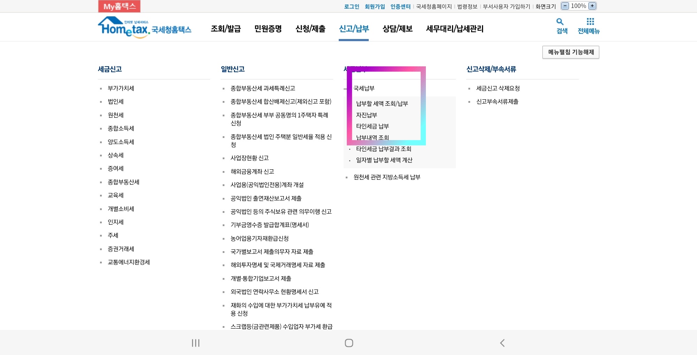Open 종합부동산세 과세특례신고
This screenshot has width=697, height=355.
263,88
